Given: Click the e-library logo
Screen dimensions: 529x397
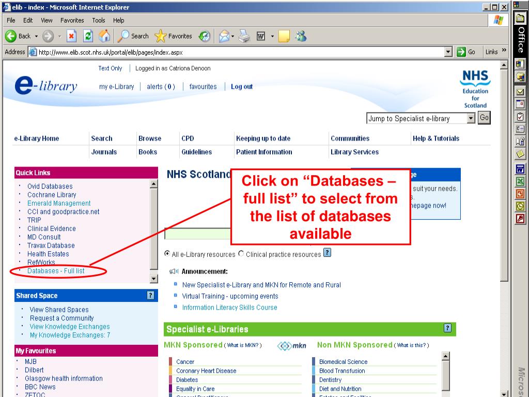Looking at the screenshot, I should point(46,85).
